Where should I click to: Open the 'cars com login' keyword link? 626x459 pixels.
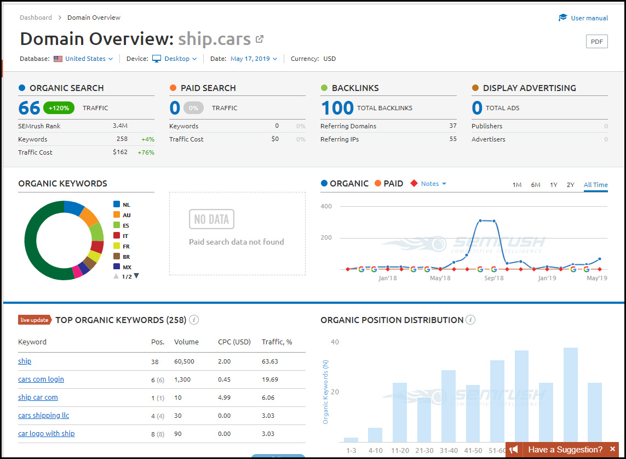41,379
